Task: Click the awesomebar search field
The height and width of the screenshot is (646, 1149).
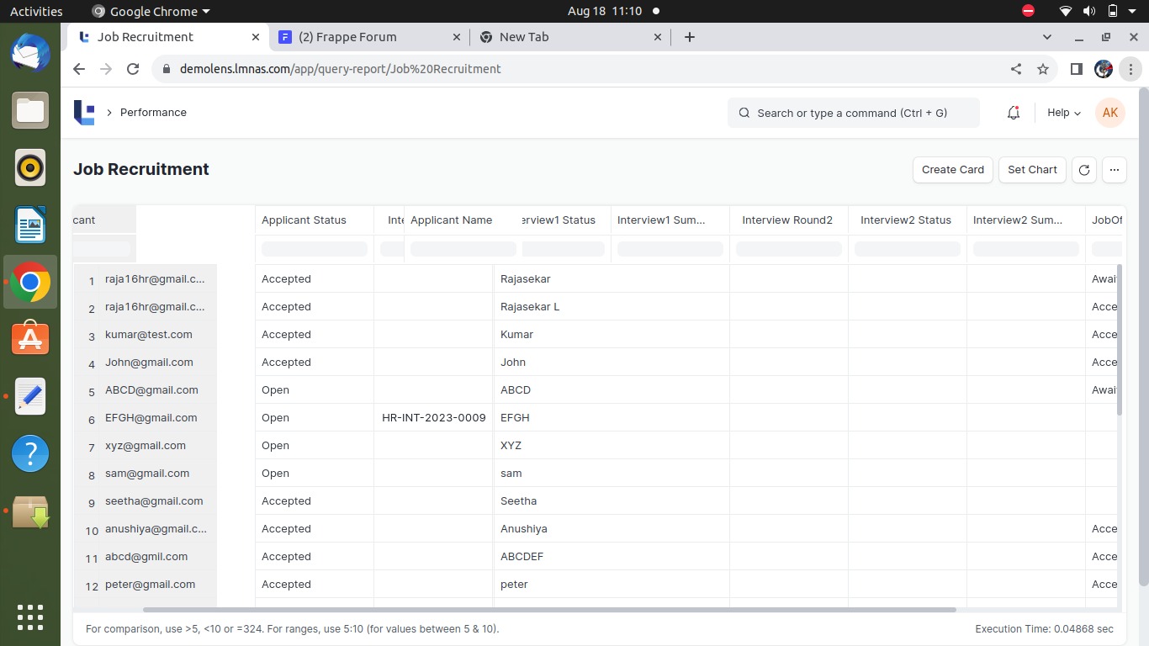Action: pyautogui.click(x=854, y=113)
